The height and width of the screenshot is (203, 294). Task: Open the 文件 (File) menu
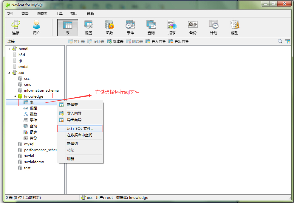tap(10, 14)
